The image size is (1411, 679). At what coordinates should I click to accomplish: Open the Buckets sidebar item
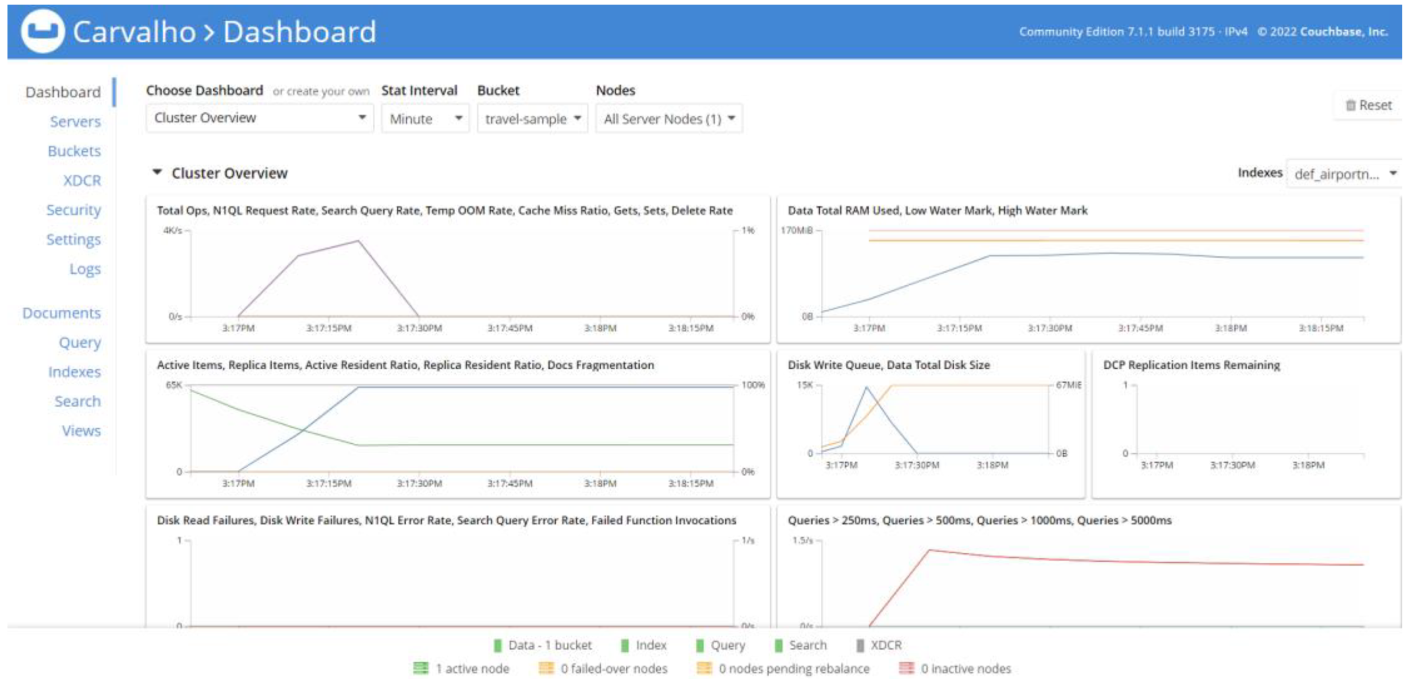(x=74, y=151)
